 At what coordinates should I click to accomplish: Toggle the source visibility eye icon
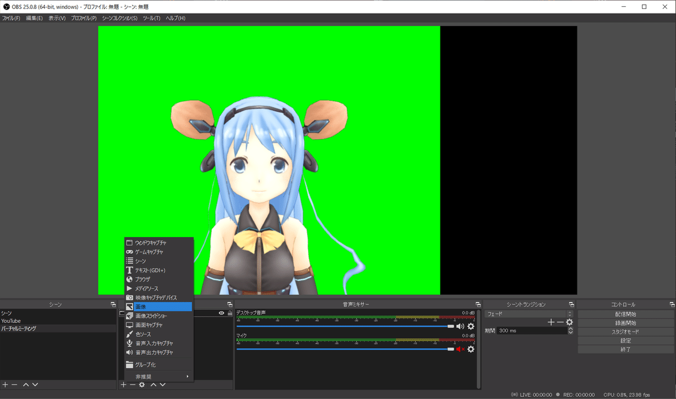(x=221, y=313)
